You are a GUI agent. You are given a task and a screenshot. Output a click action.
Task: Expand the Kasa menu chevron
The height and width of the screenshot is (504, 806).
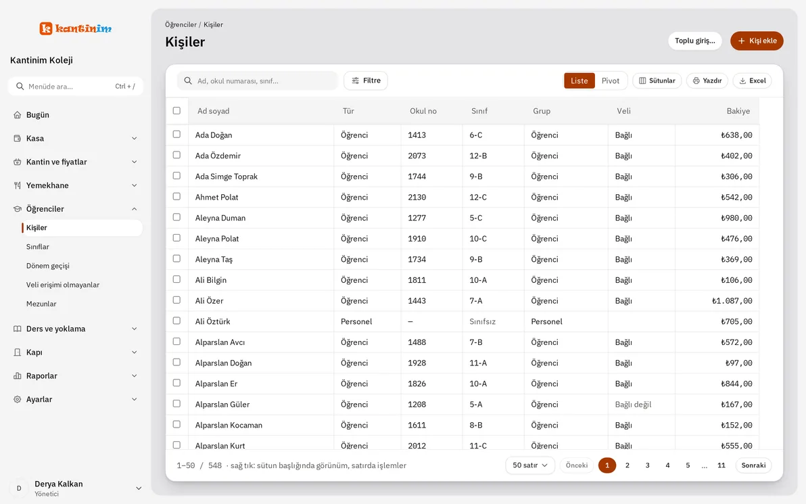pyautogui.click(x=134, y=138)
